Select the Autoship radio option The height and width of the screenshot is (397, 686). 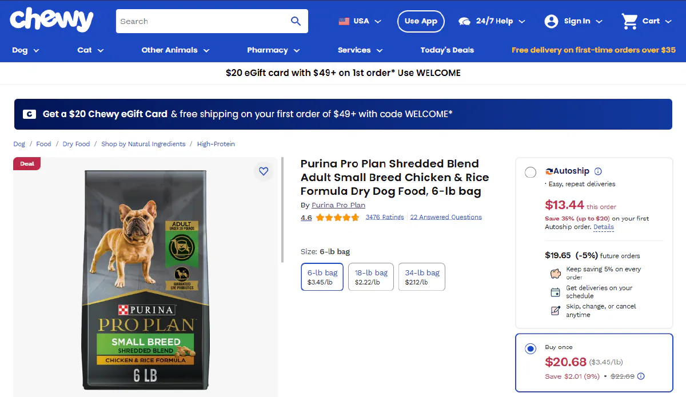click(x=531, y=172)
